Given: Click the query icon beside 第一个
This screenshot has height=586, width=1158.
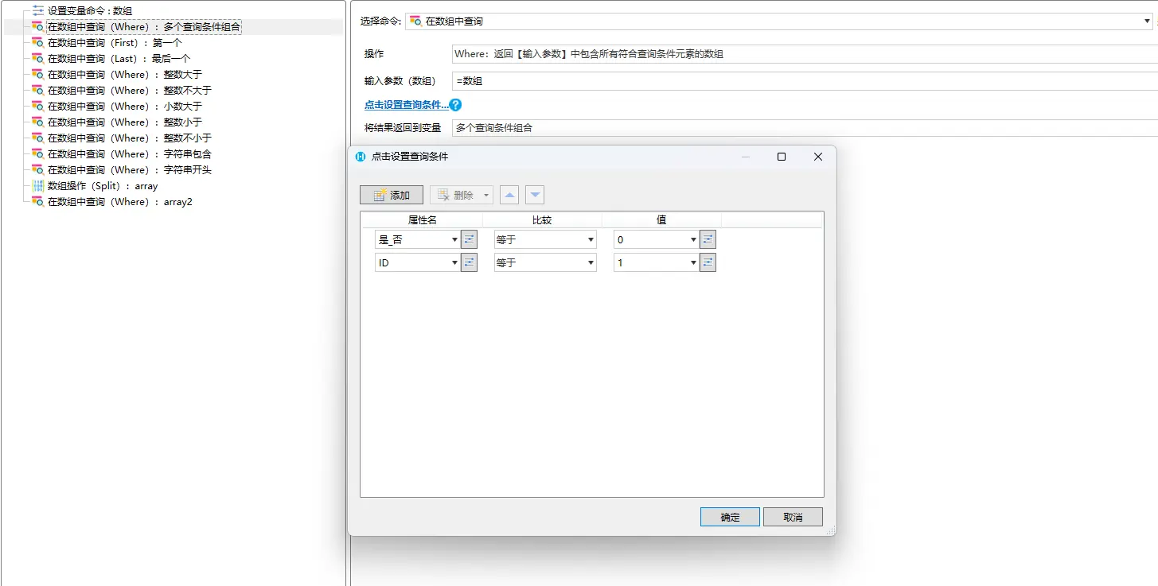Looking at the screenshot, I should coord(37,43).
